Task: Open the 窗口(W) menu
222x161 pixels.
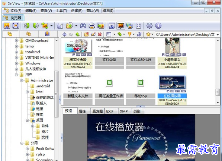Action: click(93, 11)
